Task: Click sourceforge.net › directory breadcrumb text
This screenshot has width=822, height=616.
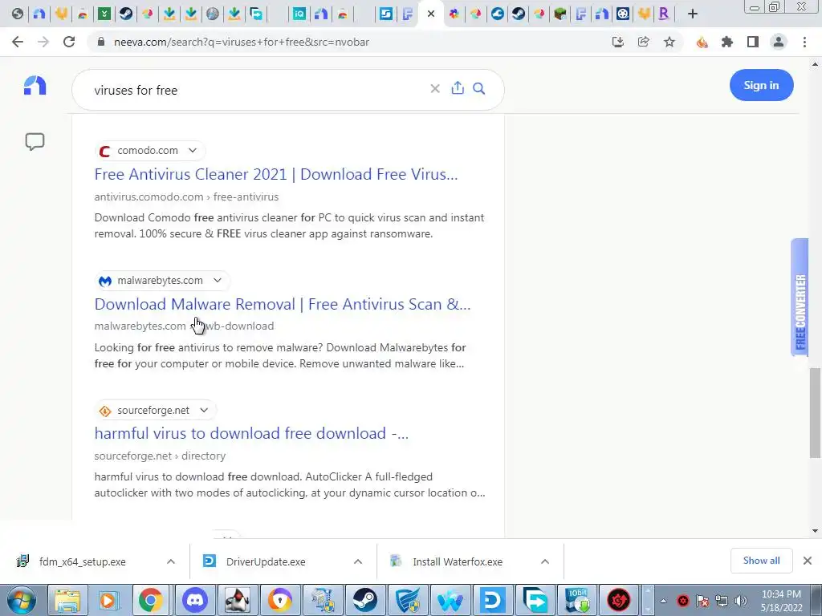Action: pos(160,456)
